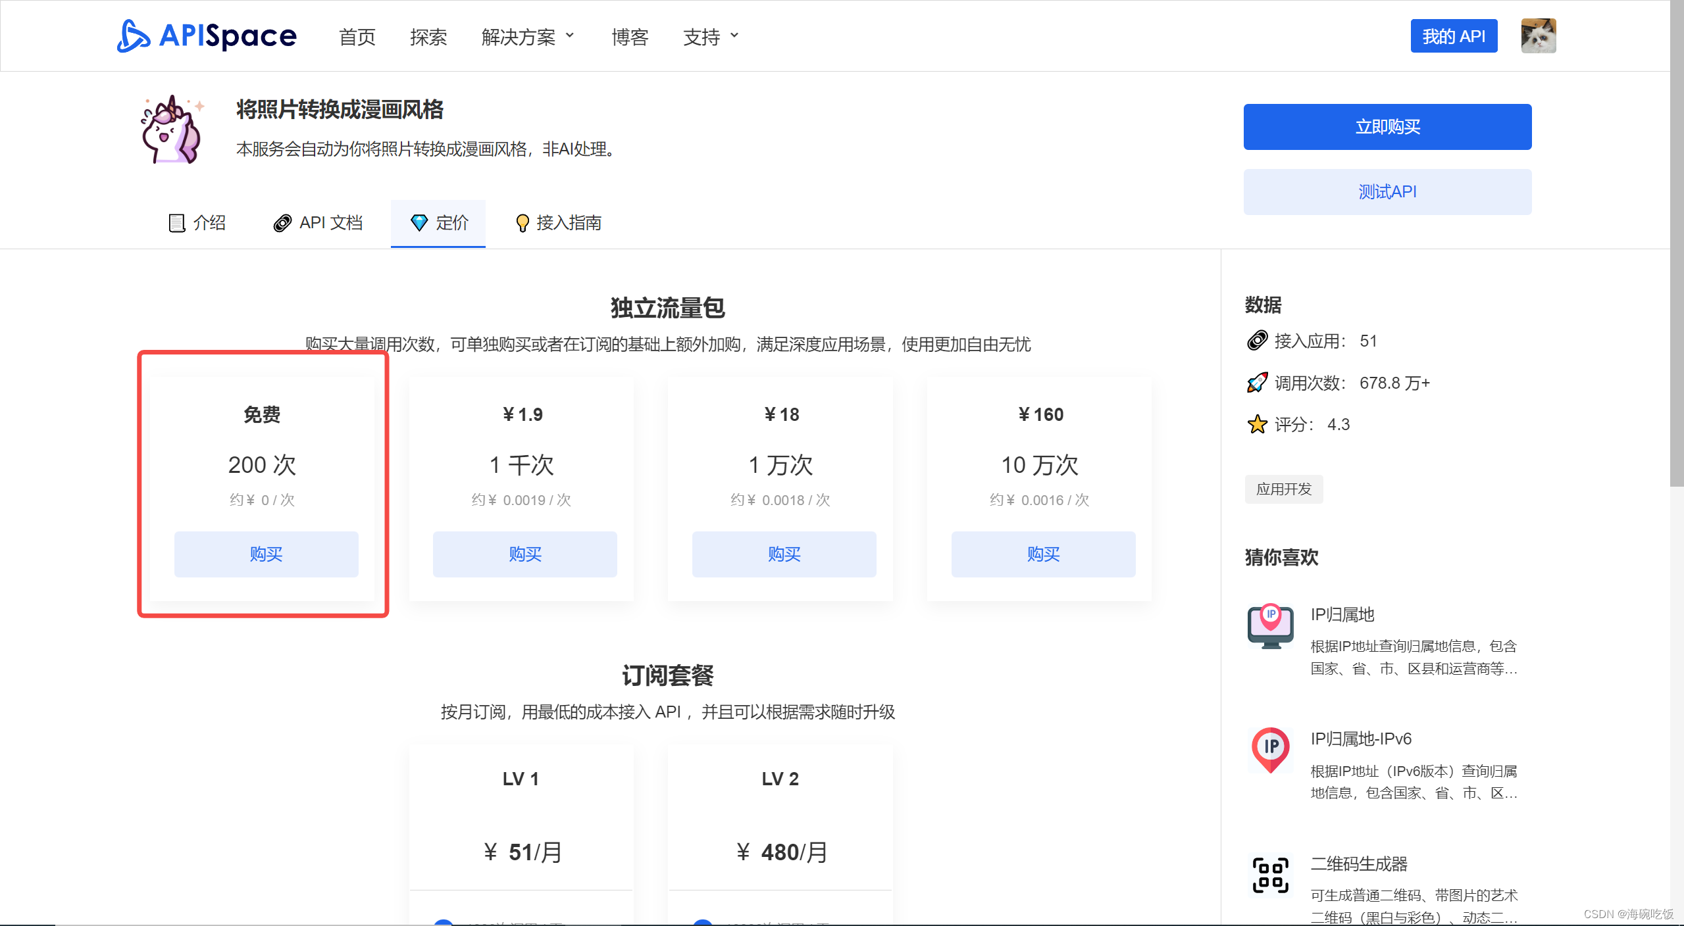Open the IP归属地-IPv6 pin icon

[1270, 750]
